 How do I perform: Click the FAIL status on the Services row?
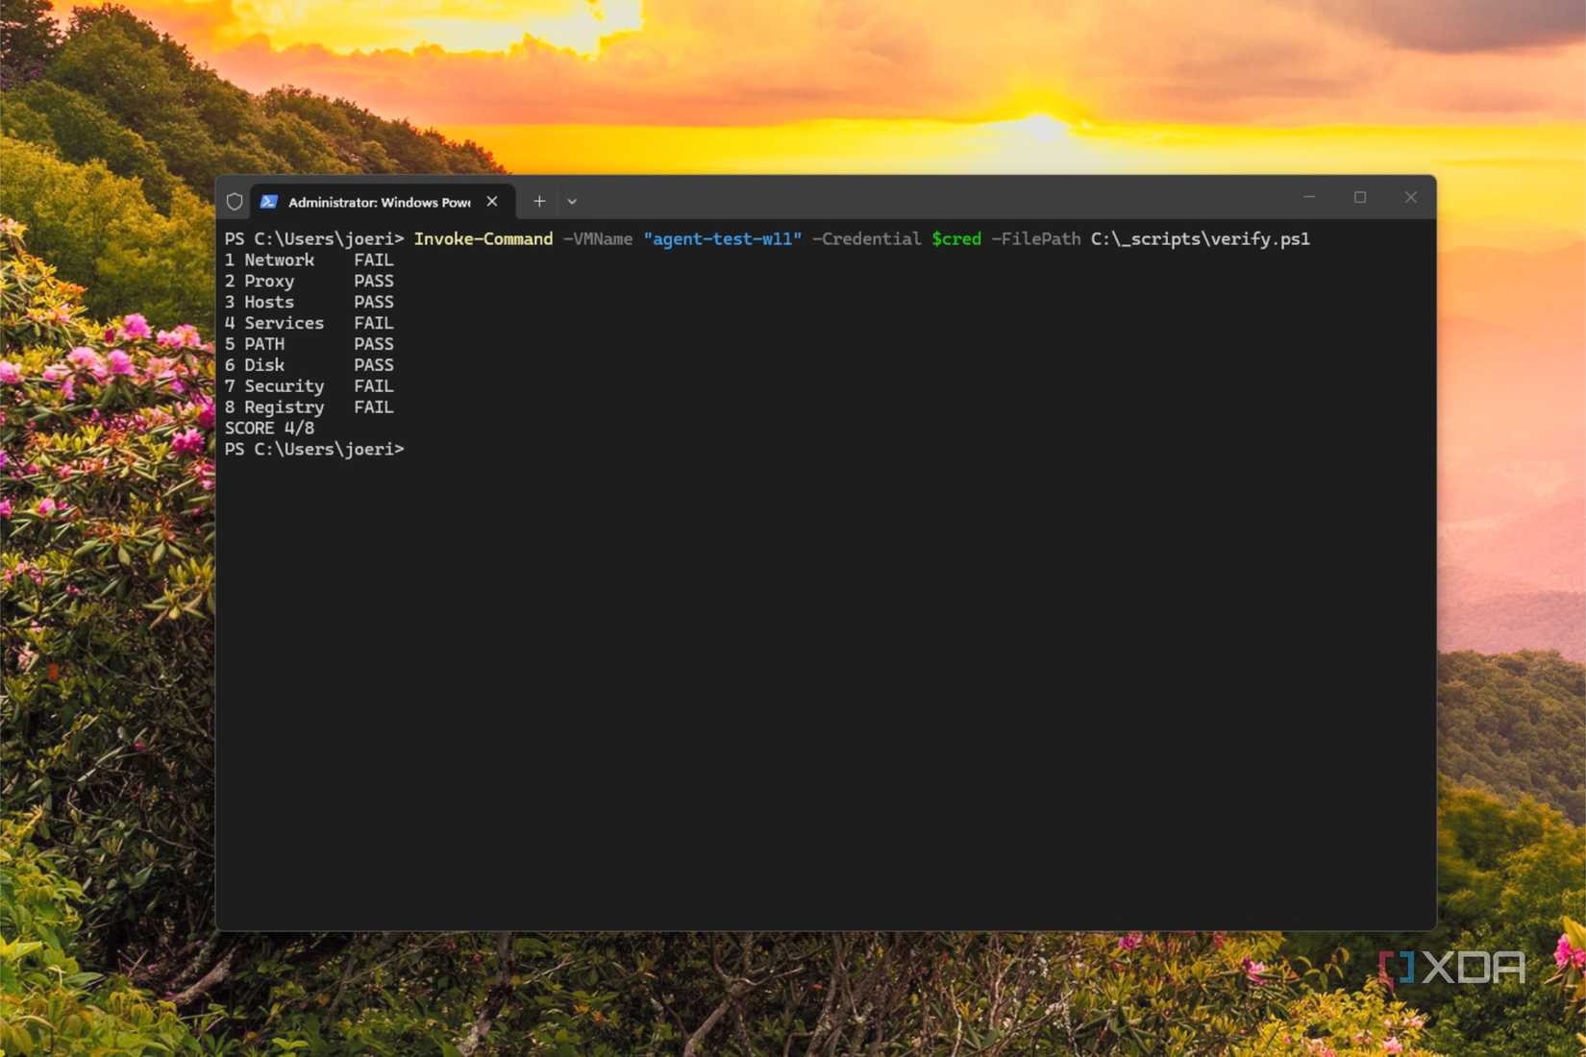(374, 323)
